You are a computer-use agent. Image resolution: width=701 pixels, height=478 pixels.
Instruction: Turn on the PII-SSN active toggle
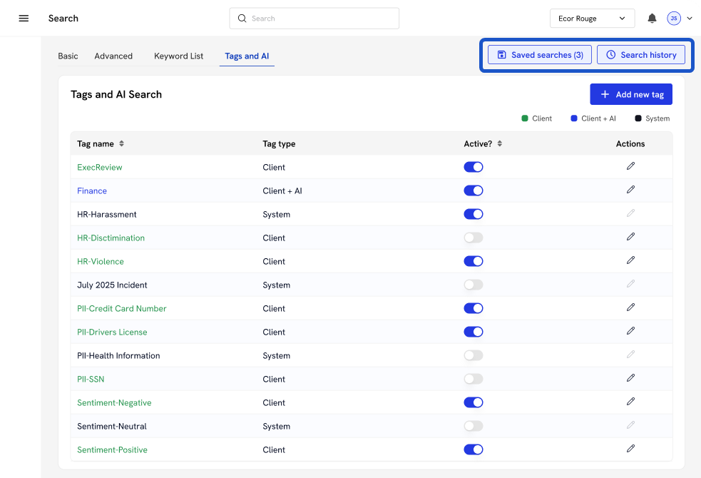[474, 379]
